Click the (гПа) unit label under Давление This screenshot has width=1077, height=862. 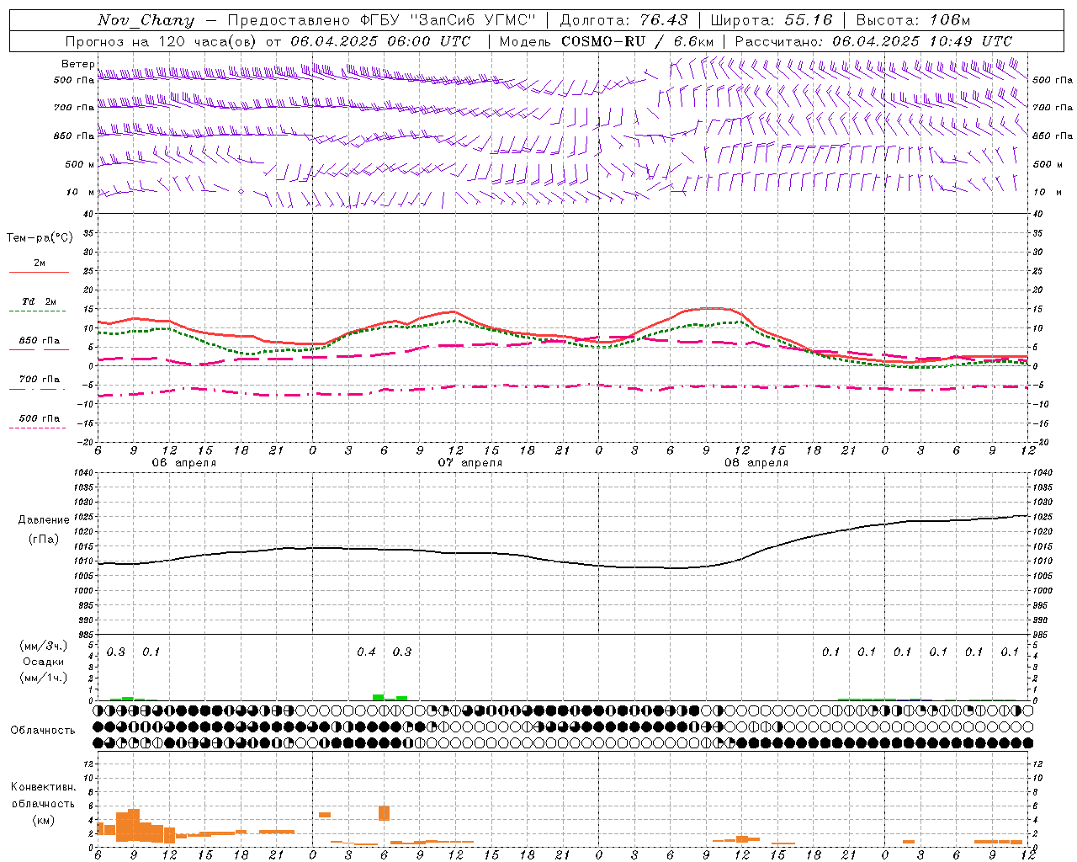[x=44, y=540]
